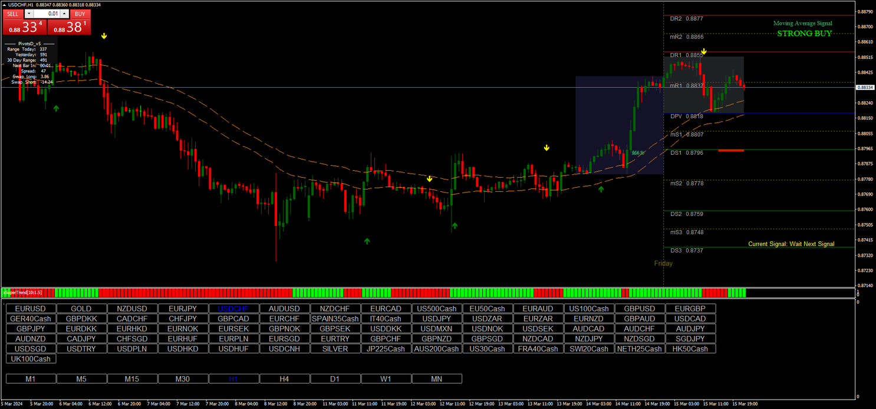Select the MN timeframe tab

point(437,379)
